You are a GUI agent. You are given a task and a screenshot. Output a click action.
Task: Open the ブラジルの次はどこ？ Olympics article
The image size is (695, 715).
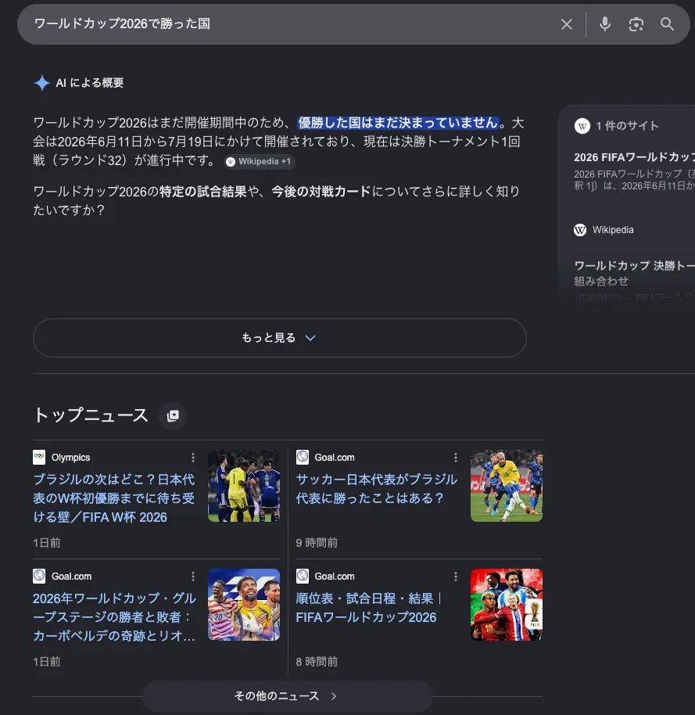click(x=114, y=498)
